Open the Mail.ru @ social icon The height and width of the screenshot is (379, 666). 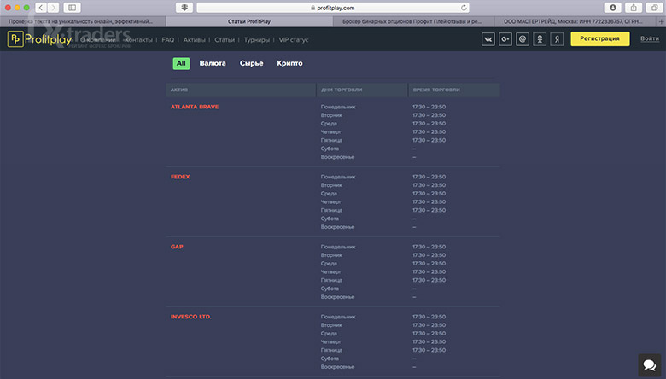[523, 39]
